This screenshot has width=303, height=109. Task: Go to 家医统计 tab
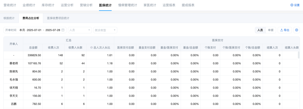click(x=150, y=5)
